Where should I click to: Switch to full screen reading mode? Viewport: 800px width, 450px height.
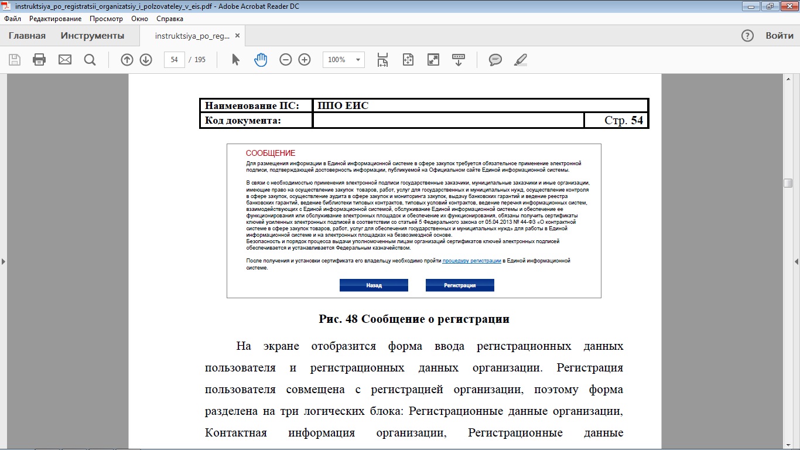[433, 60]
